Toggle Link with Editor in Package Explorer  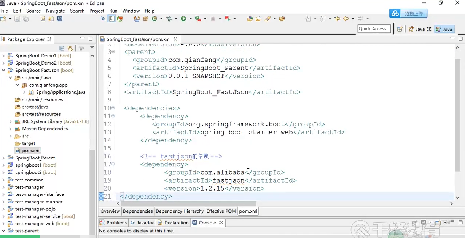tap(70, 48)
